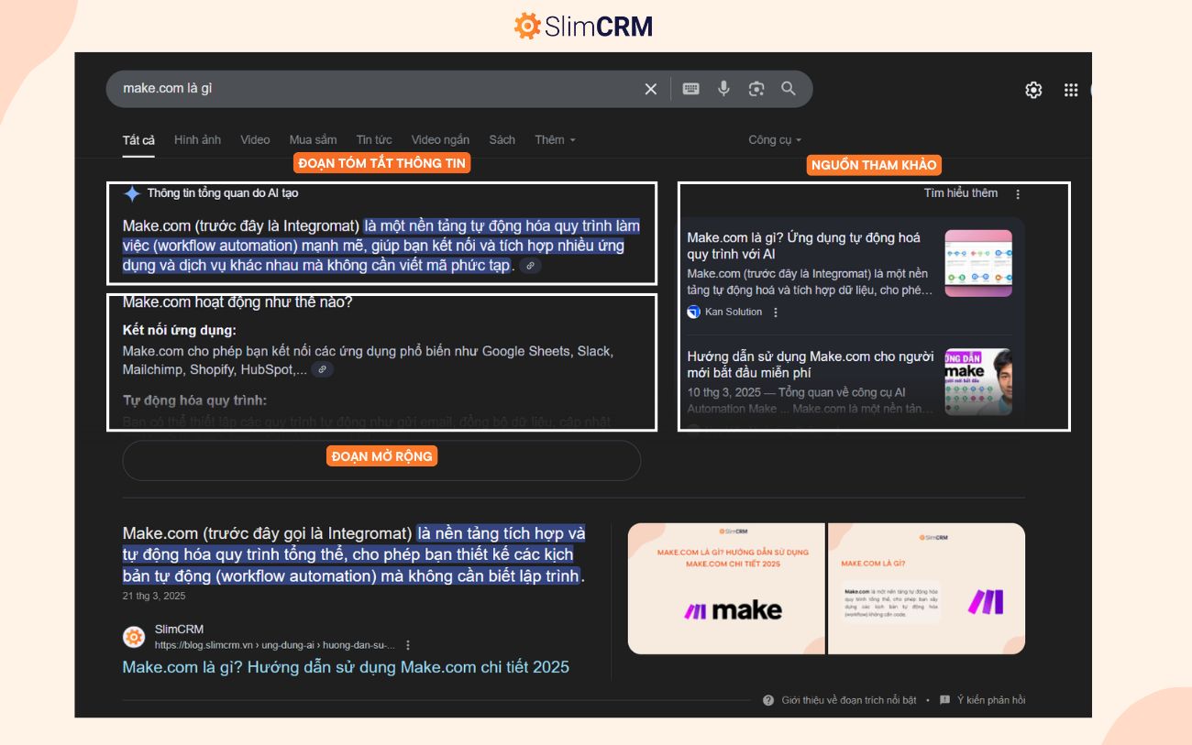Open the Google apps grid
This screenshot has height=745, width=1192.
coord(1070,90)
